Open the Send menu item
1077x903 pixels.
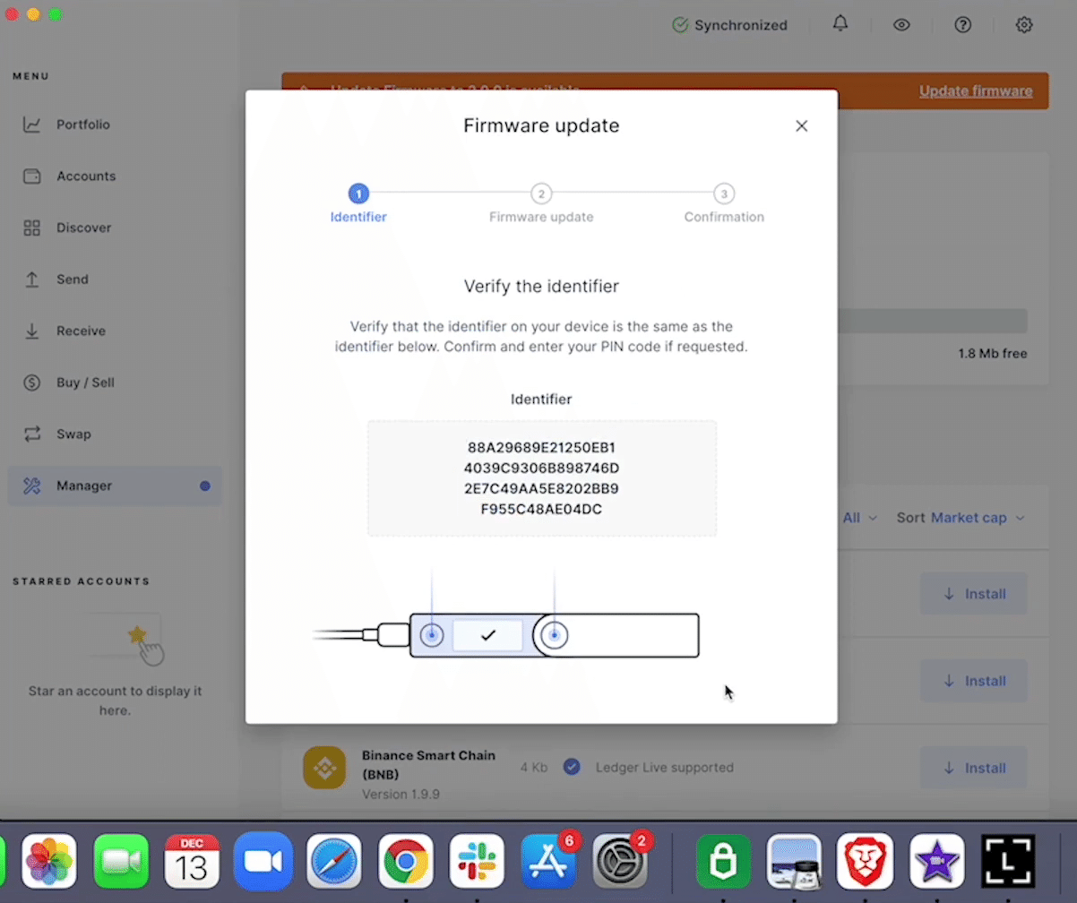[73, 279]
